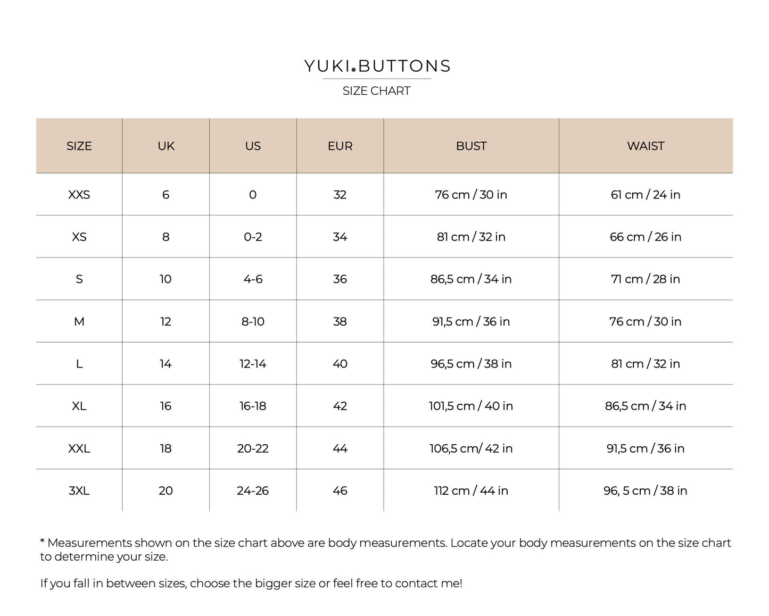This screenshot has width=769, height=616.
Task: Click the 96, 5 cm / 38 in waist cell
Action: [646, 490]
